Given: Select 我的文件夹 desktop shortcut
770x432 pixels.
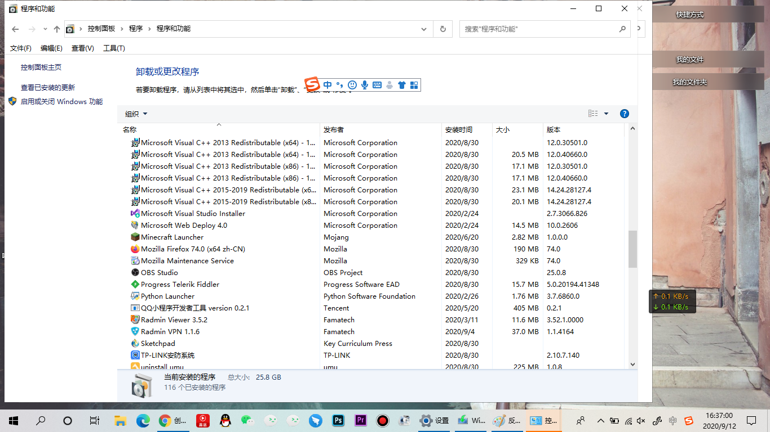Looking at the screenshot, I should point(690,82).
